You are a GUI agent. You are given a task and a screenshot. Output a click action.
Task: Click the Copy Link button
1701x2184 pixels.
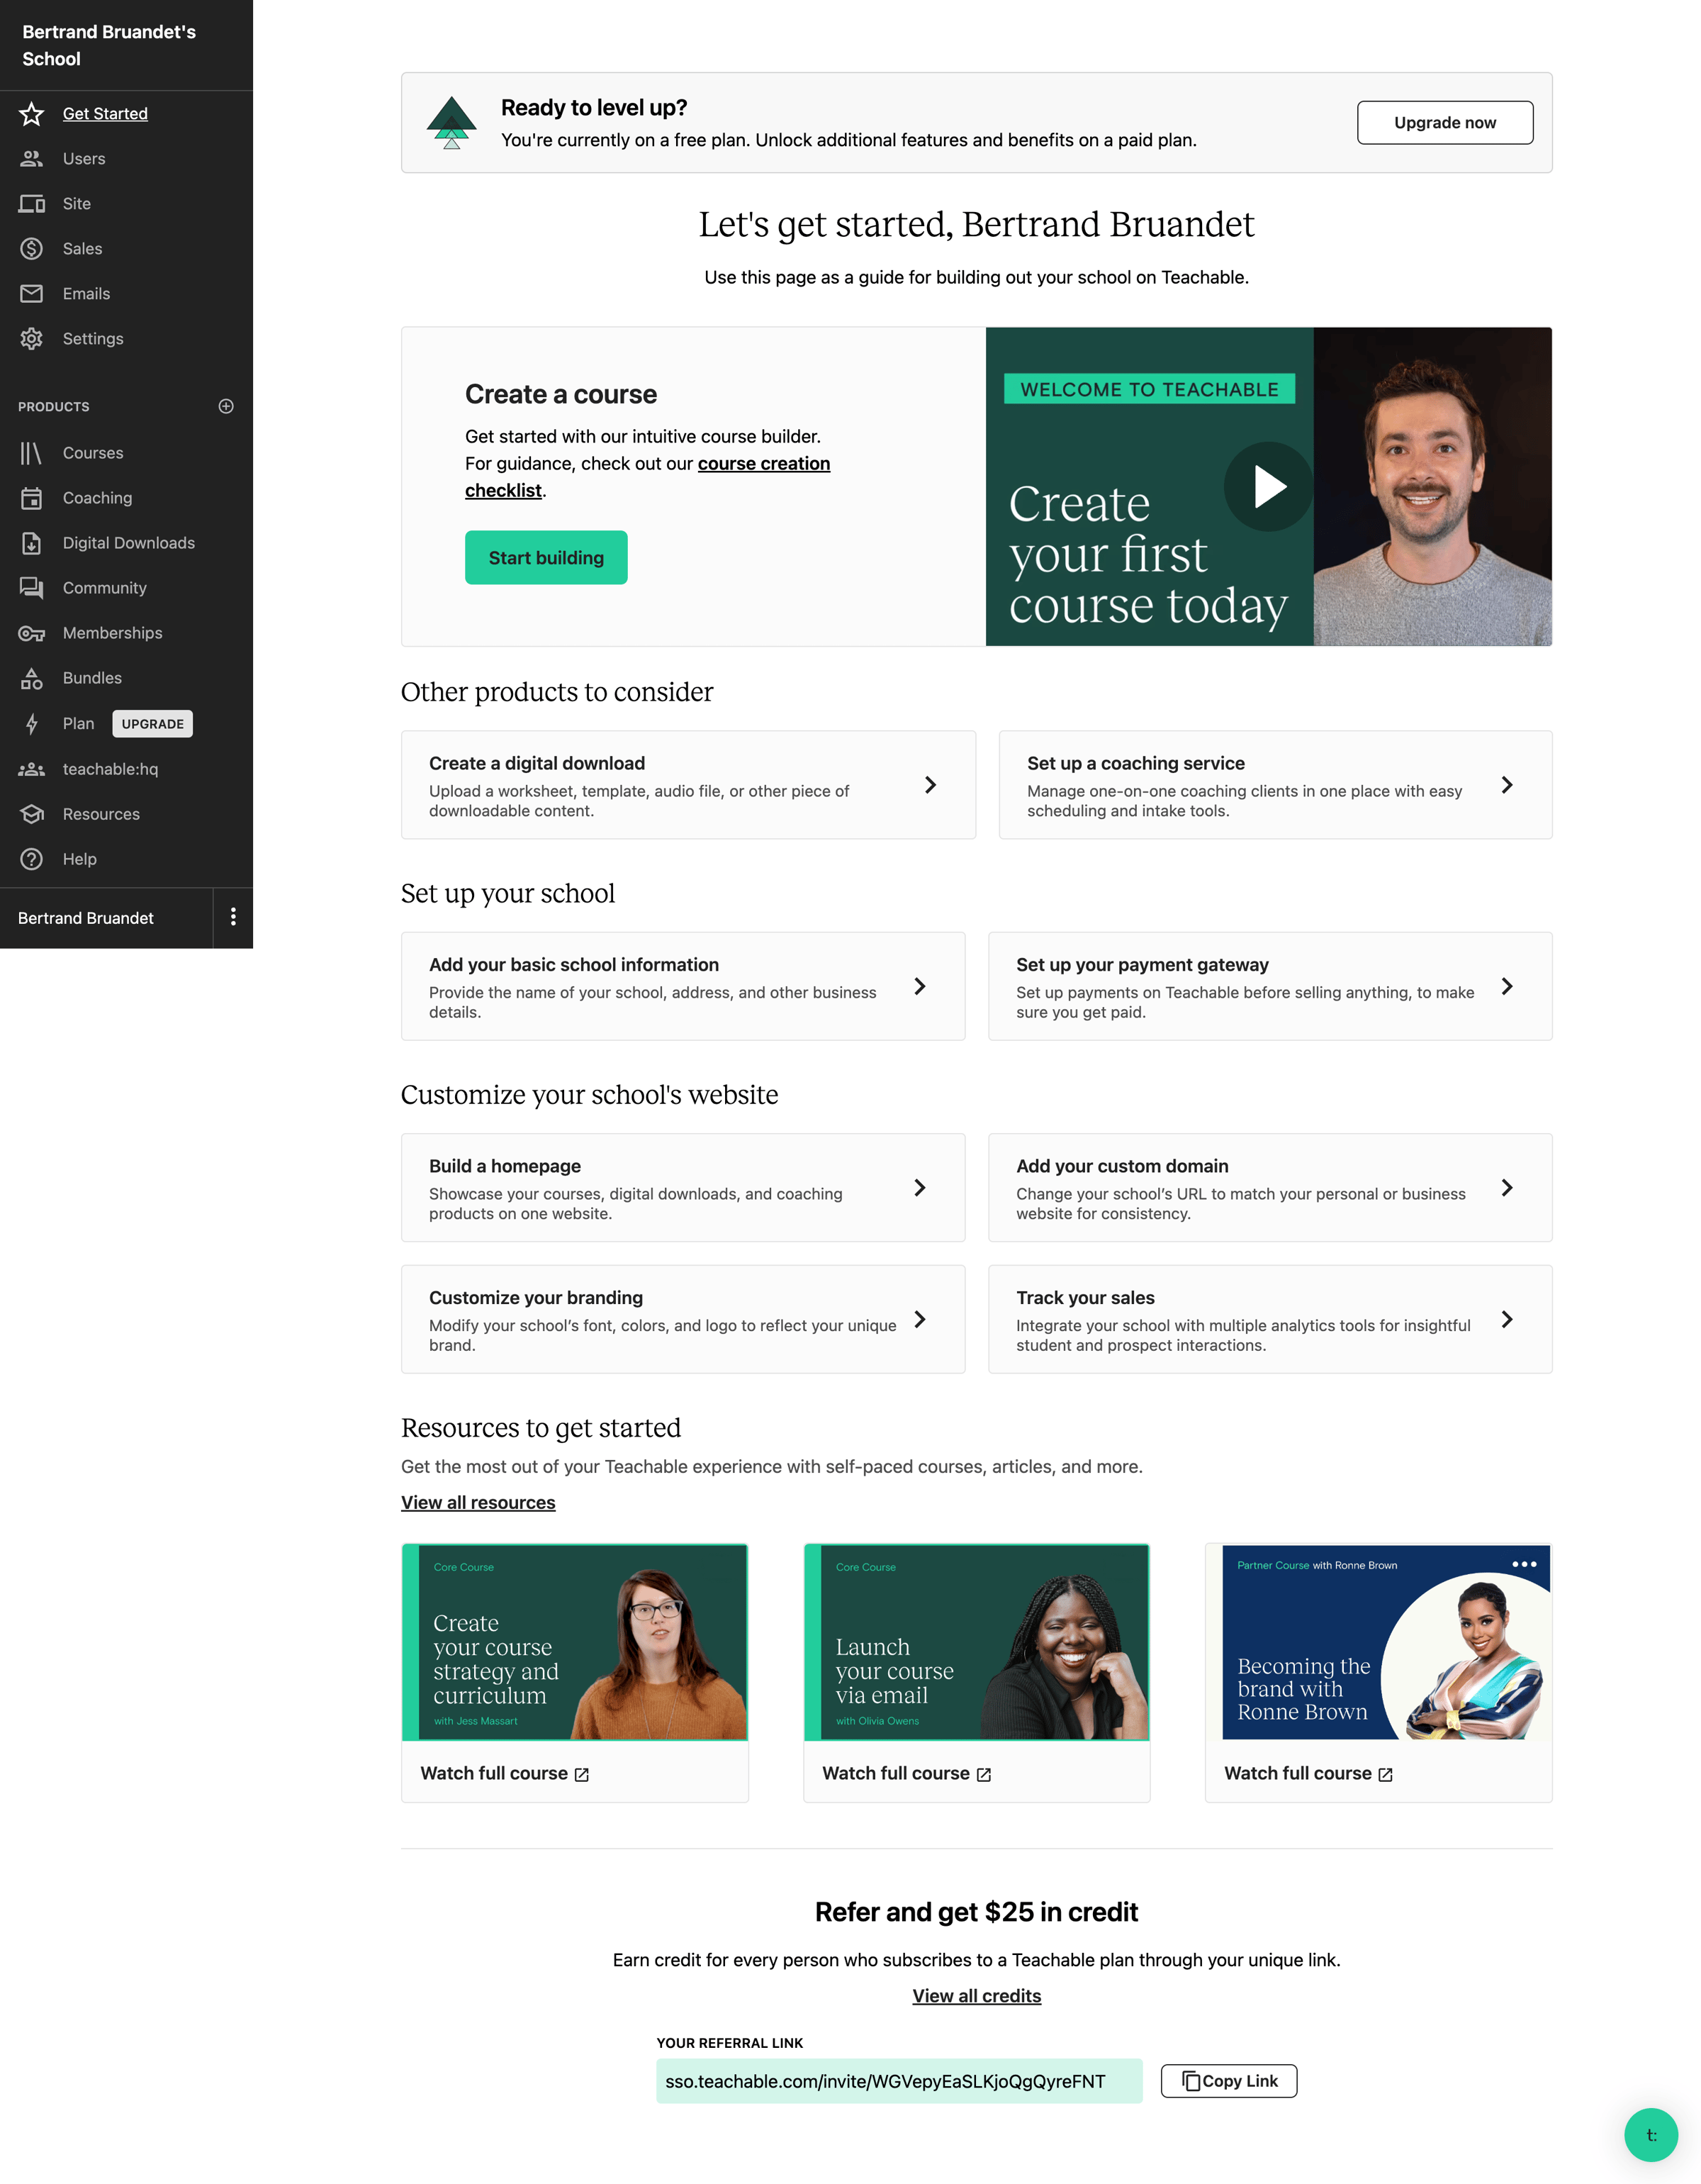(x=1228, y=2081)
